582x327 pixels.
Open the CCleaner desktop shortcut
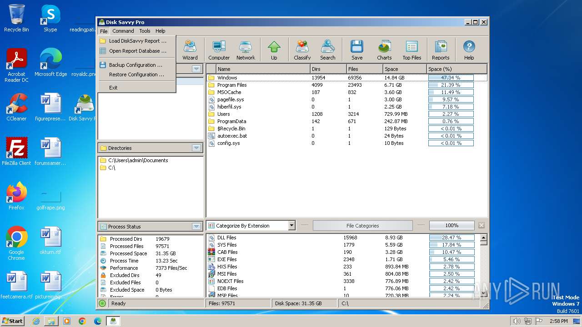point(16,108)
